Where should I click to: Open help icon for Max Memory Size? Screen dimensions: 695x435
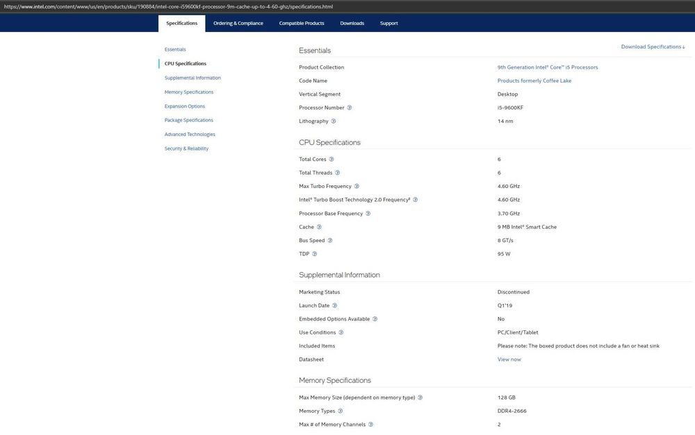pyautogui.click(x=420, y=398)
